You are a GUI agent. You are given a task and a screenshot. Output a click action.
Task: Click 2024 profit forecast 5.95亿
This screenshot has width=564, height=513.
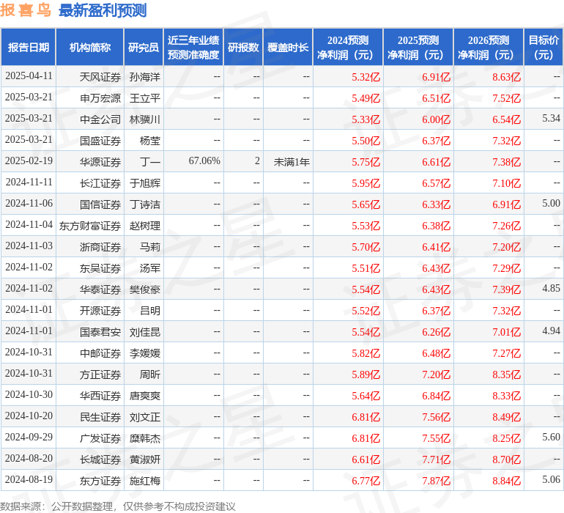[x=366, y=184]
